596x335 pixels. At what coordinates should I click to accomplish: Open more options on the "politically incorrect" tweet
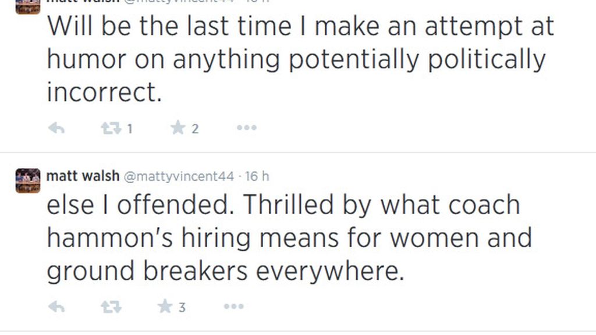pyautogui.click(x=247, y=128)
